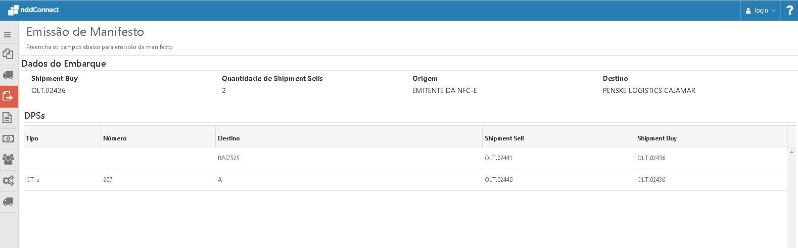Image resolution: width=798 pixels, height=248 pixels.
Task: Open the text document sidebar icon
Action: (x=8, y=117)
